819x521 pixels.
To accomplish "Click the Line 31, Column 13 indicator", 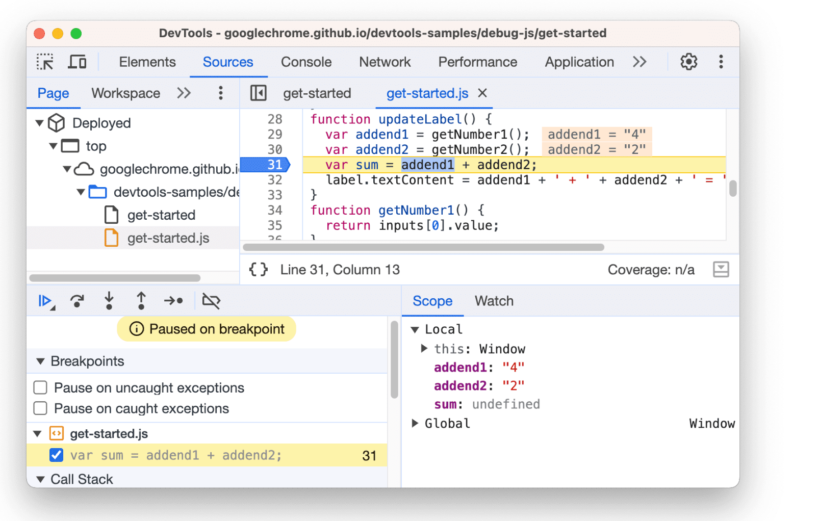I will tap(340, 269).
